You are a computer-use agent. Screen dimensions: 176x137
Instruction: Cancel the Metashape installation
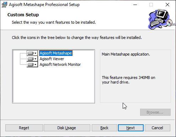[x=158, y=128]
